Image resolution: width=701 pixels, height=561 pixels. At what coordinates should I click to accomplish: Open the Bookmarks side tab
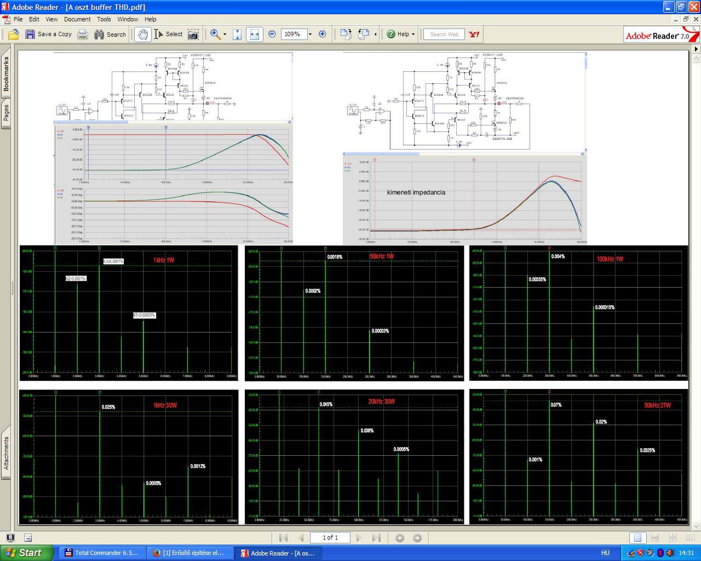point(6,74)
